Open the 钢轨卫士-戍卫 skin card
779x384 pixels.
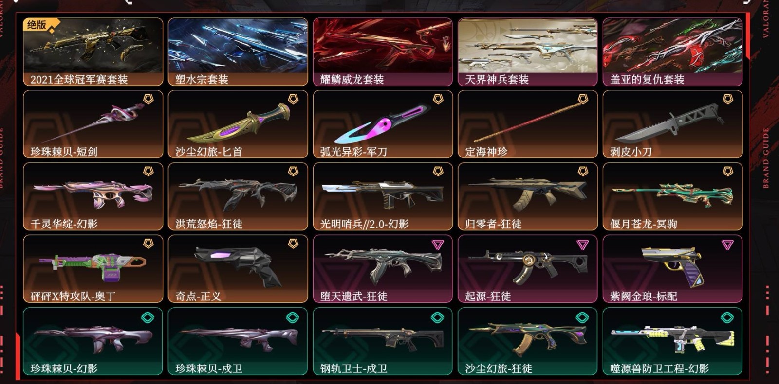pyautogui.click(x=383, y=341)
